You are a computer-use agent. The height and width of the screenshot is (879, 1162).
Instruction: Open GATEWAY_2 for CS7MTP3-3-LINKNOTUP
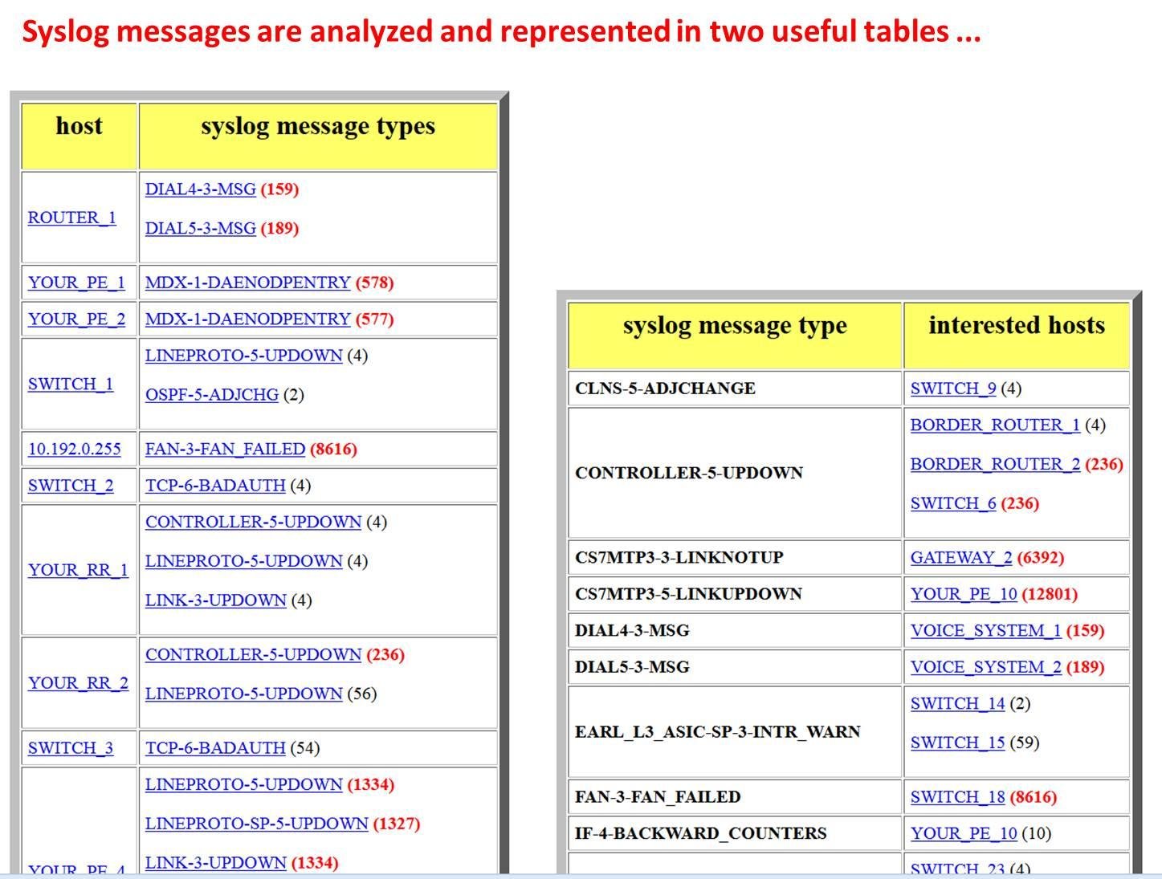click(960, 556)
